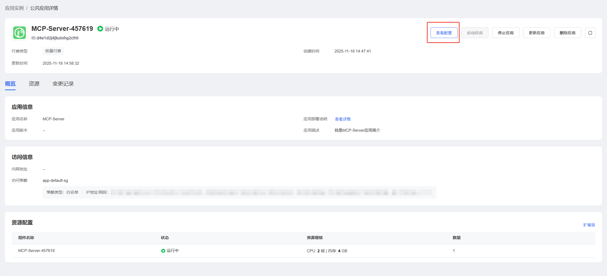Click the 删除应用 button
The image size is (607, 276).
pos(567,33)
